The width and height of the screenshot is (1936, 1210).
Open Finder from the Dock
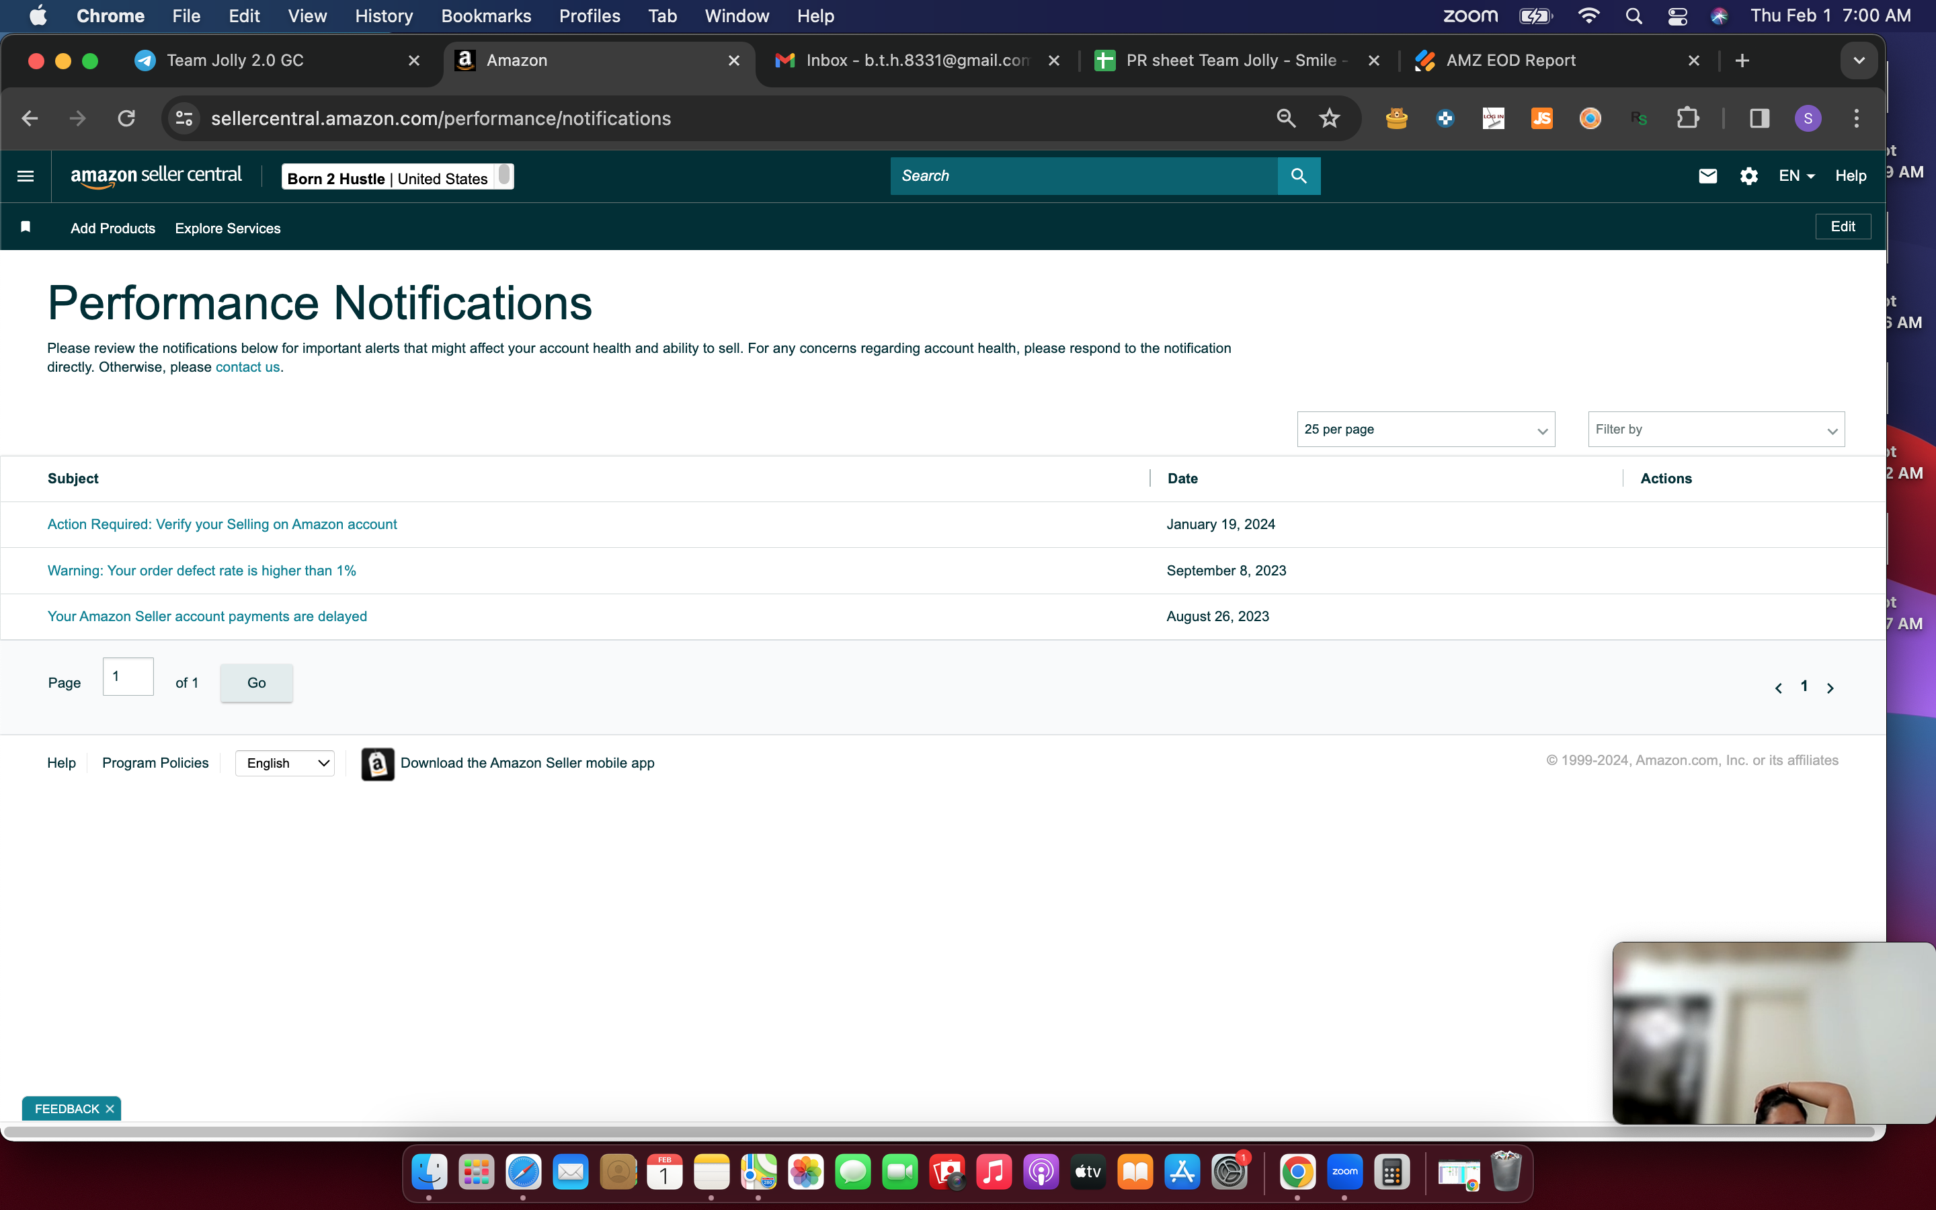click(429, 1172)
